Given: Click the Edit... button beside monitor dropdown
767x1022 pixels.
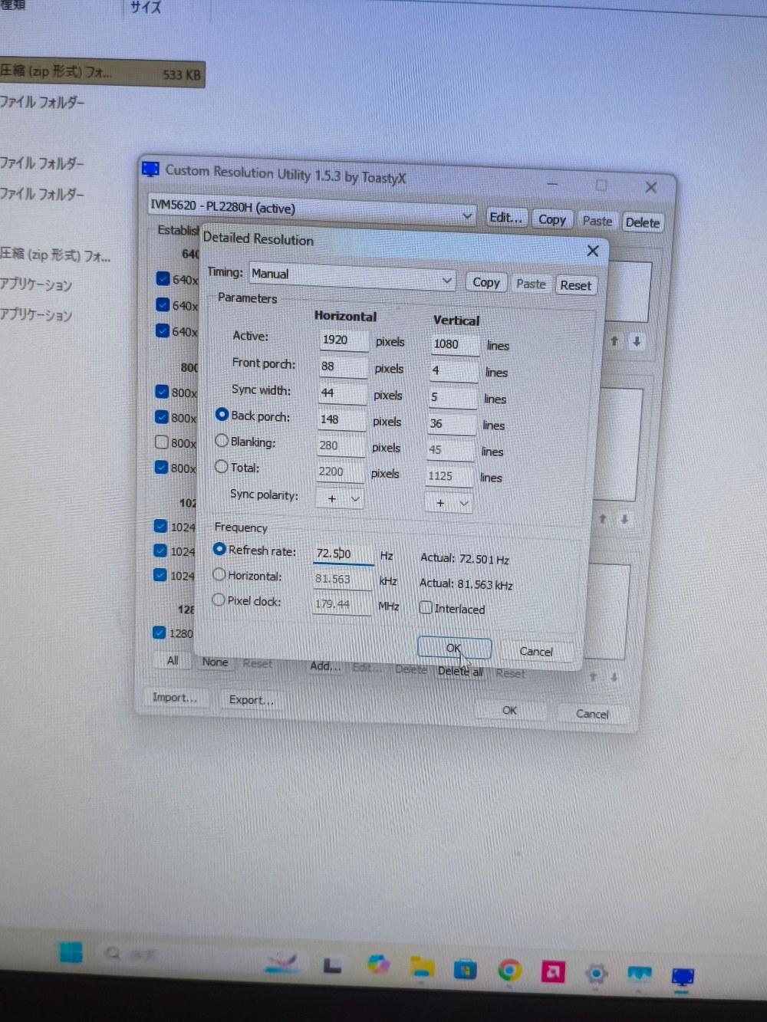Looking at the screenshot, I should coord(505,218).
